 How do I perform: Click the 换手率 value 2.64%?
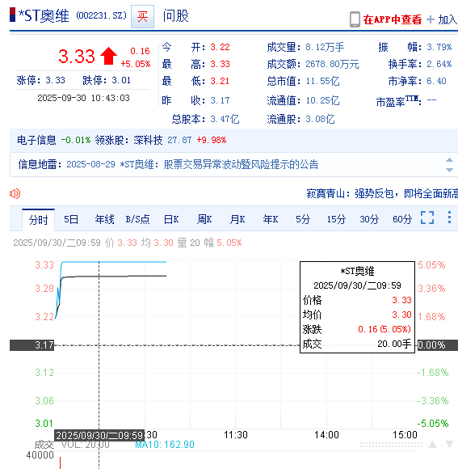point(439,64)
